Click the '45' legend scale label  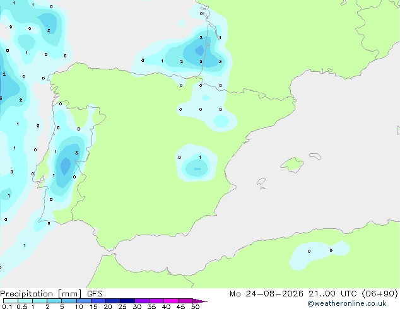180,306
